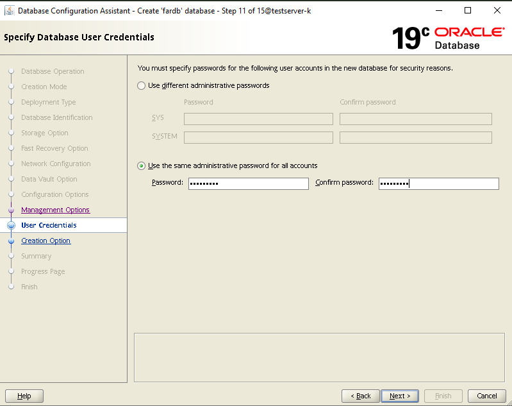The height and width of the screenshot is (406, 512).
Task: Click Storage Option step label
Action: 45,133
